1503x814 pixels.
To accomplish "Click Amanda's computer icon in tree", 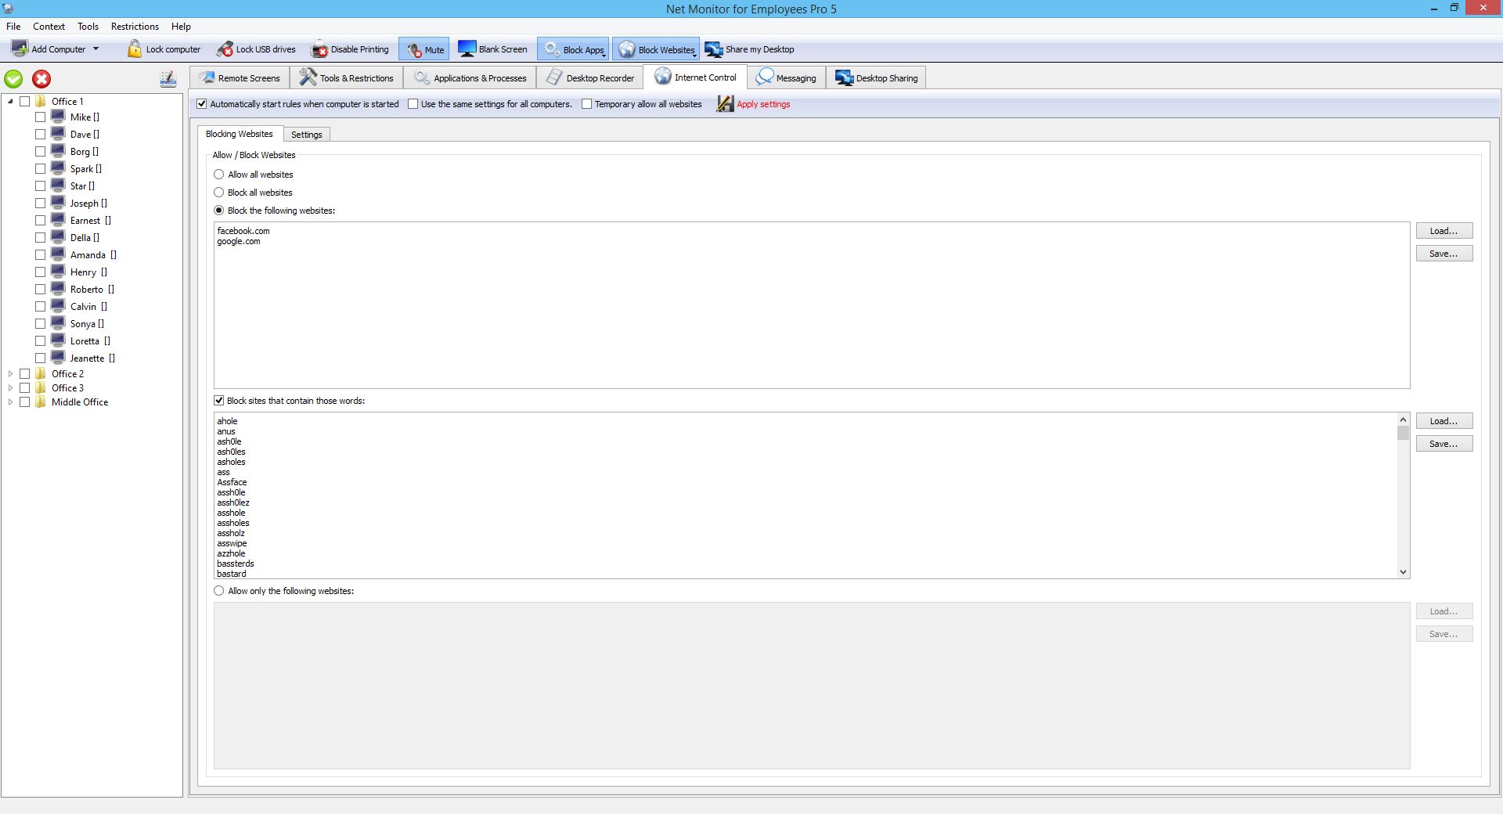I will coord(58,254).
